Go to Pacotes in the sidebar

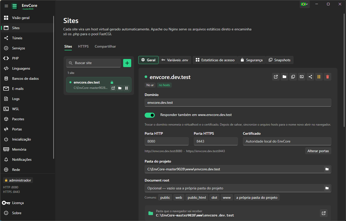point(27,119)
